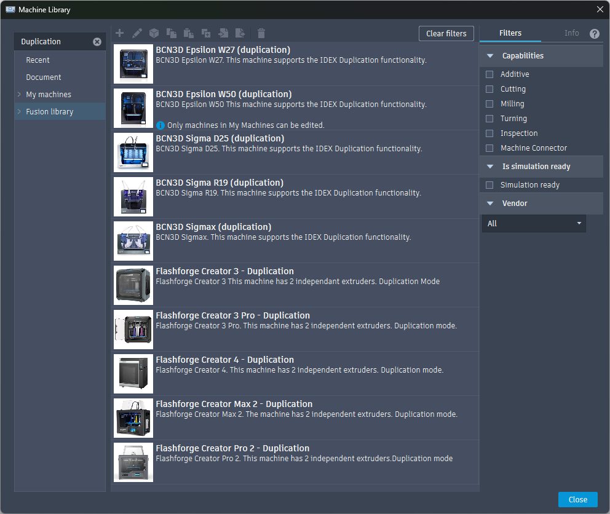Screen dimensions: 610x514
Task: Clear the Duplication search text
Action: (97, 42)
